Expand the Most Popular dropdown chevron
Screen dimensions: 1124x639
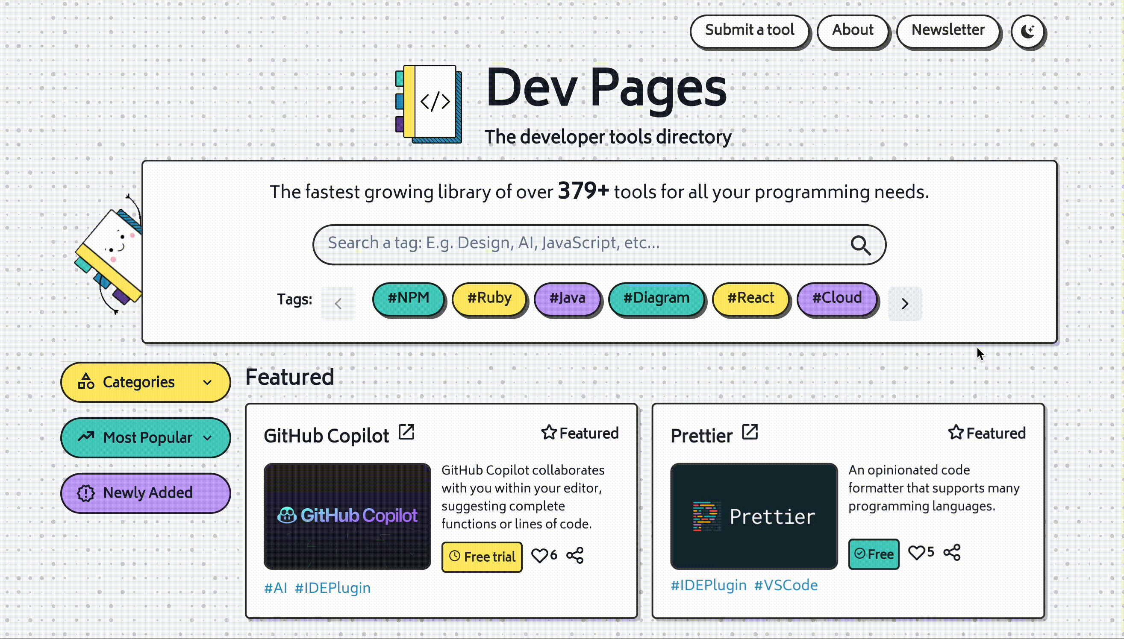coord(208,437)
